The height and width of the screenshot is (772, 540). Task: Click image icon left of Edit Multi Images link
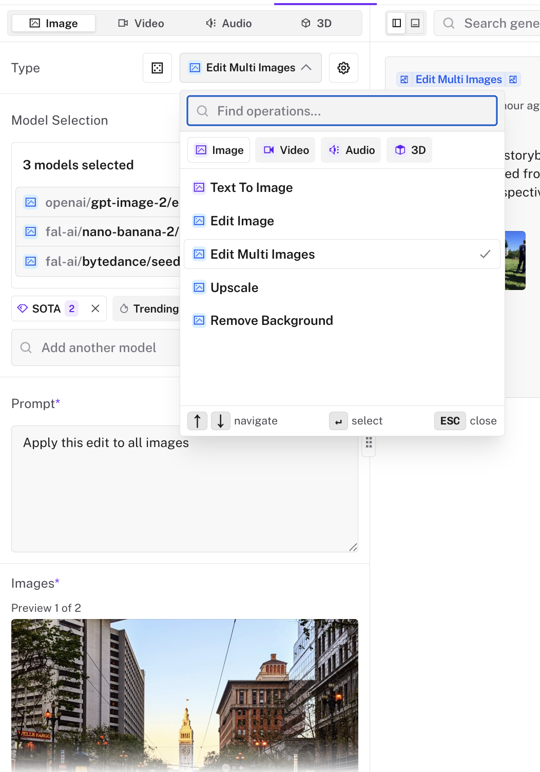[x=404, y=80]
